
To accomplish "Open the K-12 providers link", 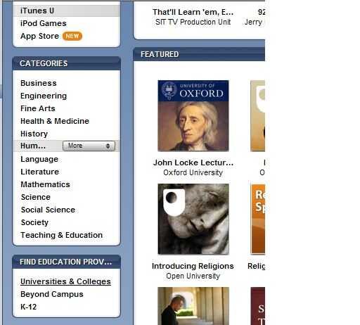I will pyautogui.click(x=29, y=307).
